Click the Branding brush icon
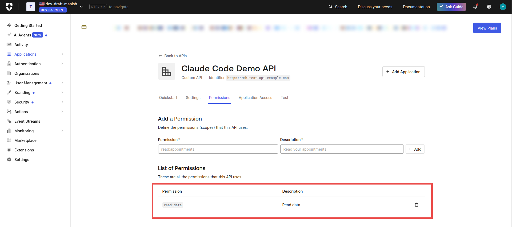Image resolution: width=512 pixels, height=227 pixels. coord(9,92)
